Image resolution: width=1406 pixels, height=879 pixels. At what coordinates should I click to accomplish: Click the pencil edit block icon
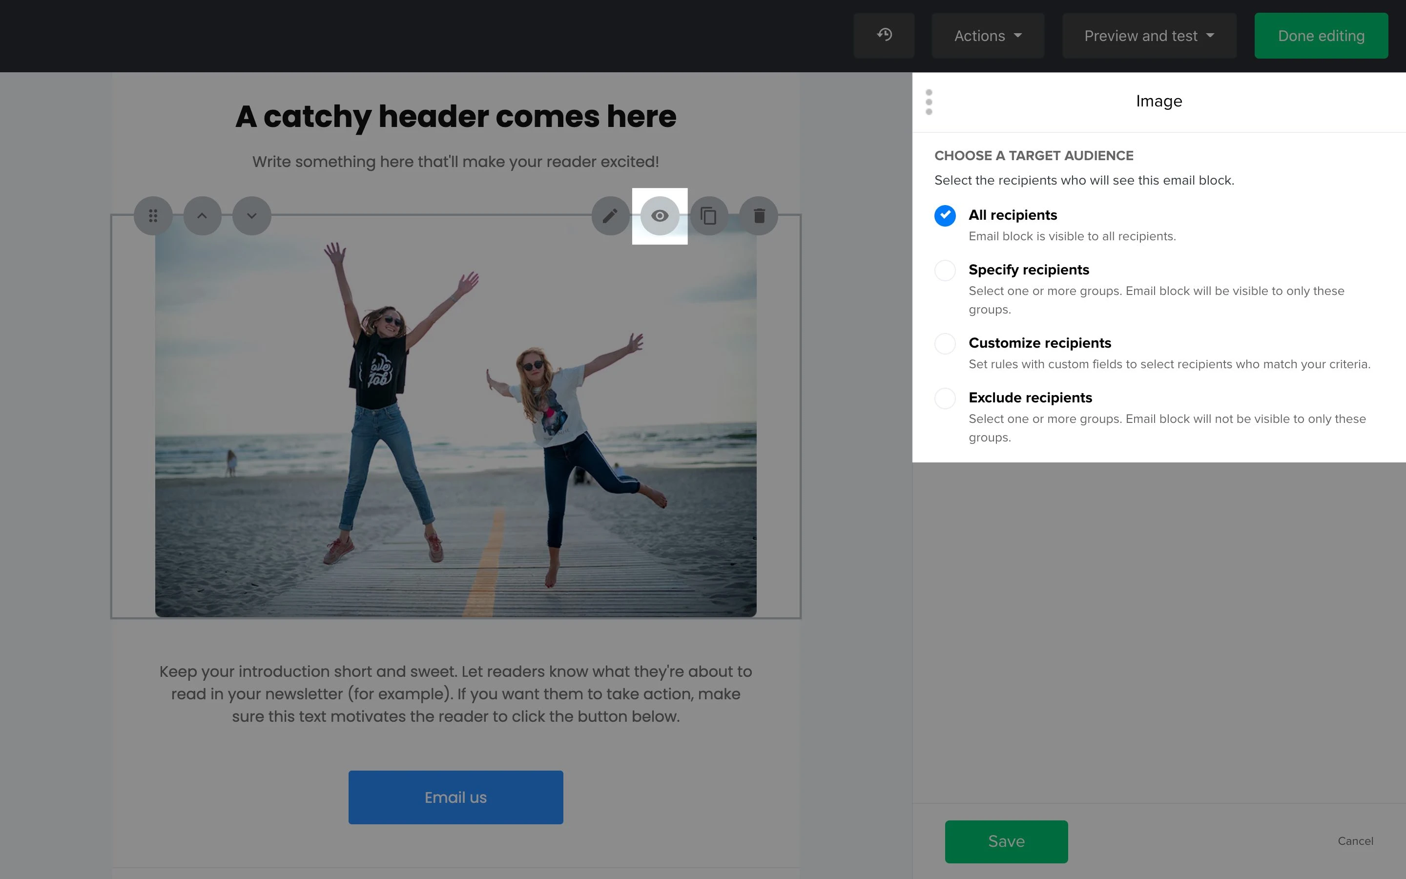pos(610,216)
